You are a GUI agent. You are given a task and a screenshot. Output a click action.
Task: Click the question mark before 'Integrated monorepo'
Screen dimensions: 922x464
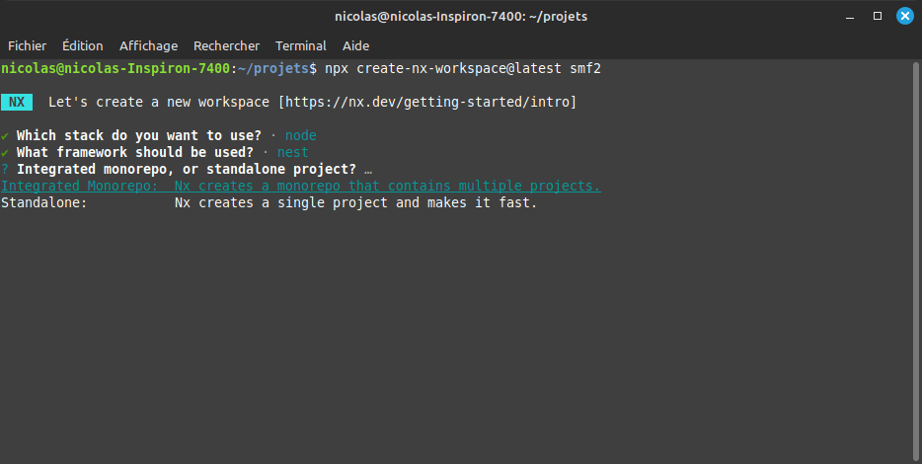5,169
